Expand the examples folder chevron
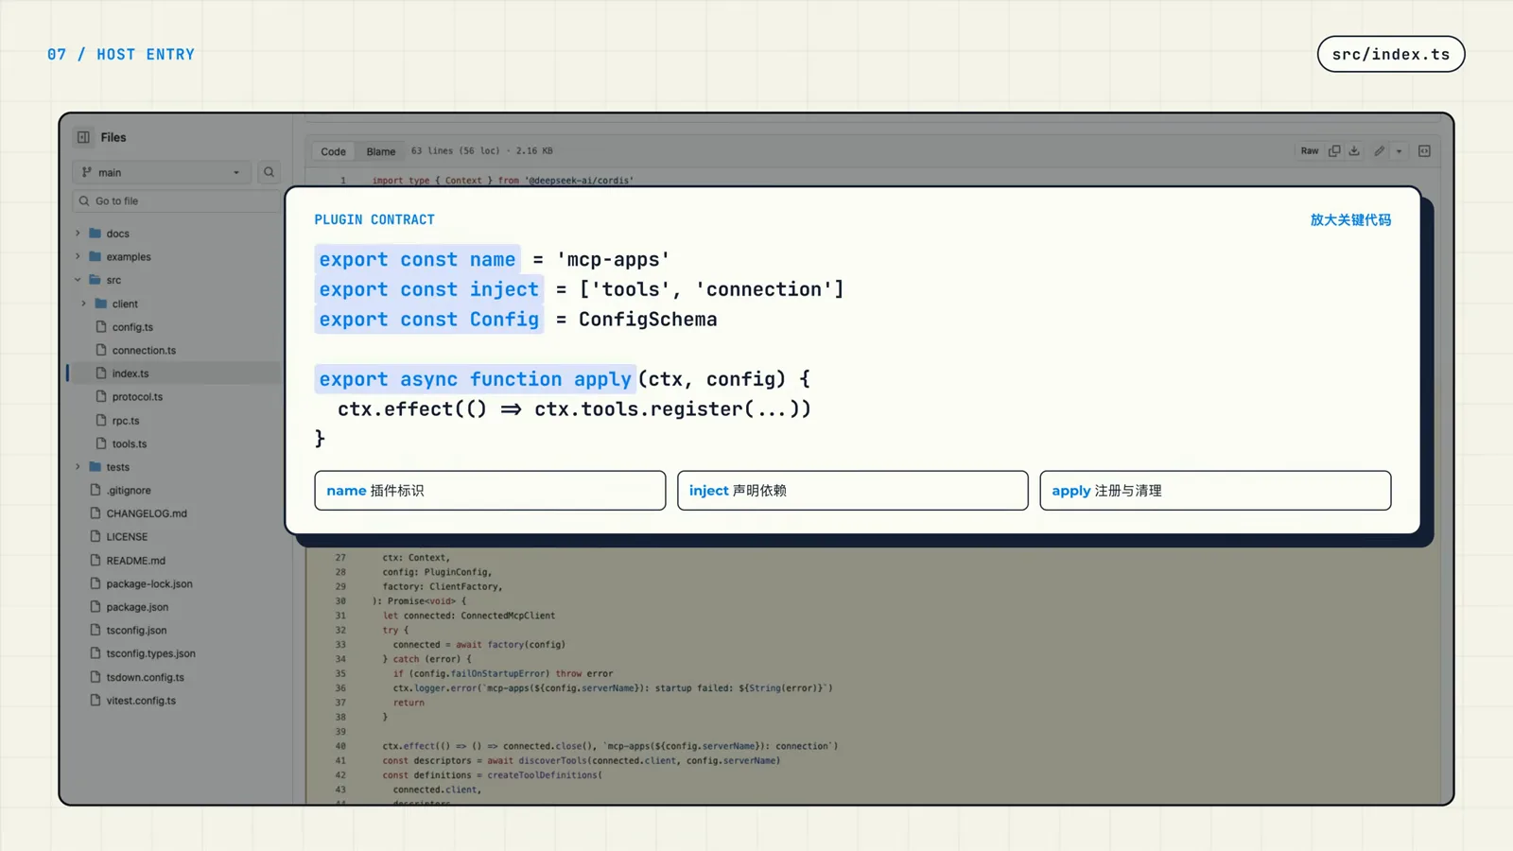The image size is (1513, 851). (x=78, y=256)
